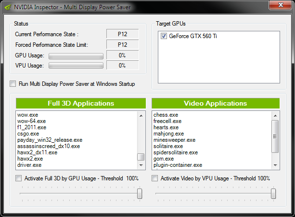This screenshot has width=295, height=217.
Task: Click the Video Applications scrollbar thumb
Action: [275, 136]
